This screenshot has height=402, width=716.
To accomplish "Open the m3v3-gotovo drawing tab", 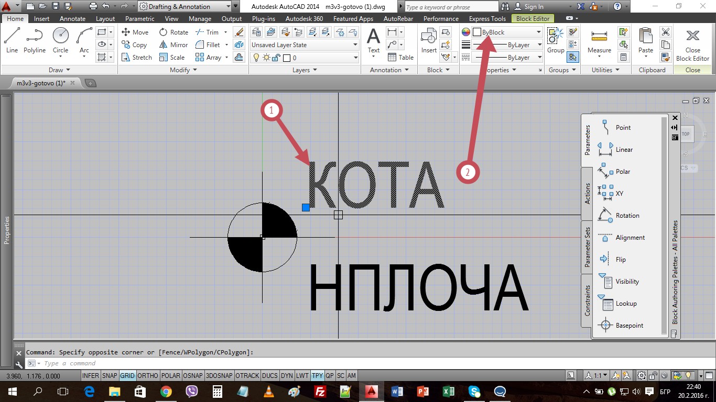I will tap(41, 83).
